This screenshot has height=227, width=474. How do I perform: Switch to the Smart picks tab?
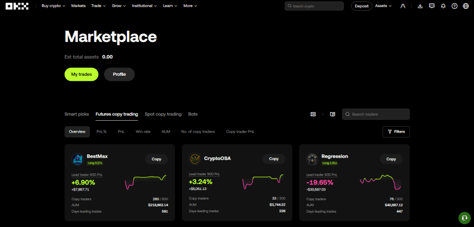pos(77,114)
